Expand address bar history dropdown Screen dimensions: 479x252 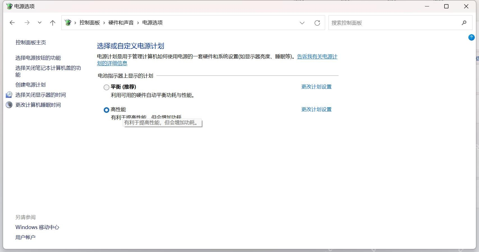(302, 23)
